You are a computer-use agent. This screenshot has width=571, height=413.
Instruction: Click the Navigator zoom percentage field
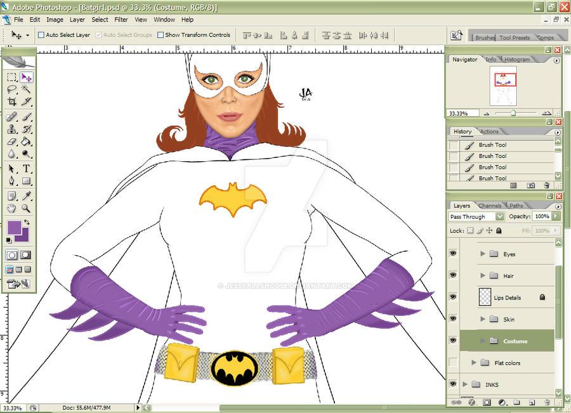pos(463,114)
